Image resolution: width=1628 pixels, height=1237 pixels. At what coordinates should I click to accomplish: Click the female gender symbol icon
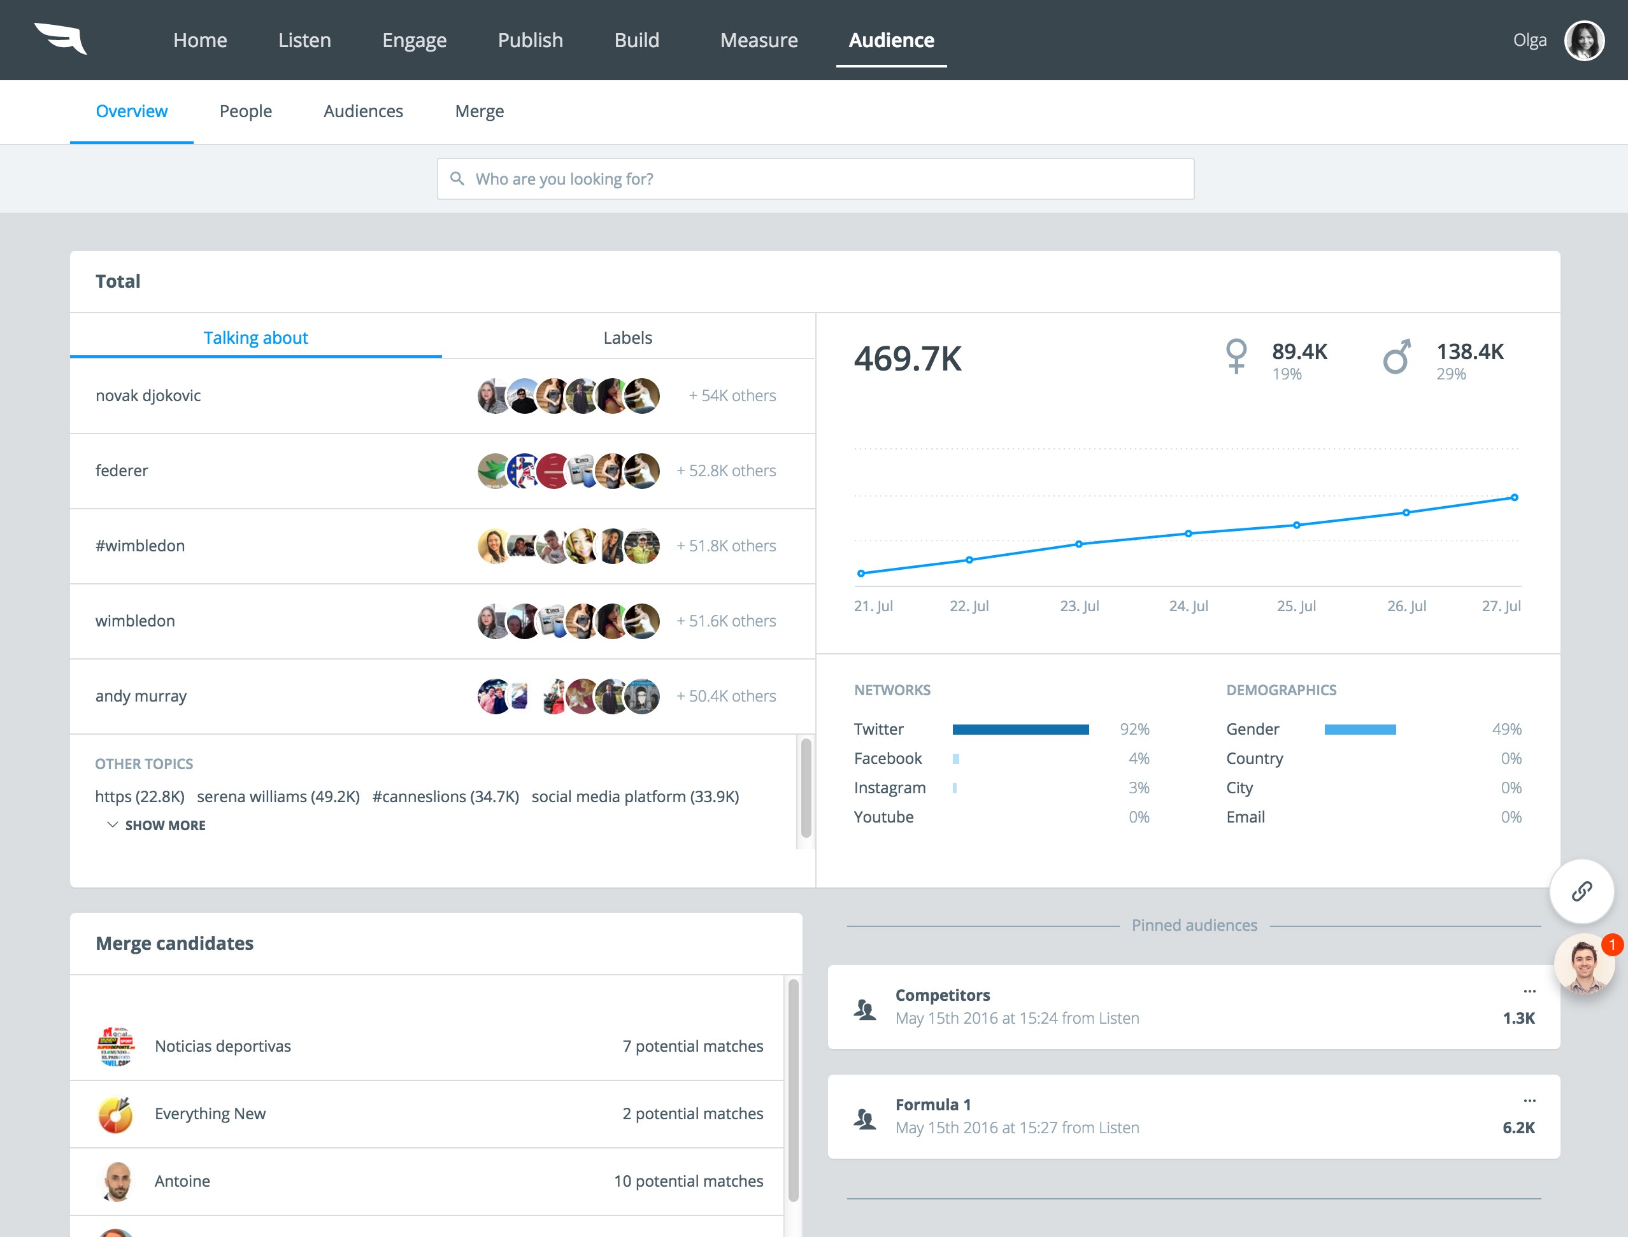tap(1236, 357)
